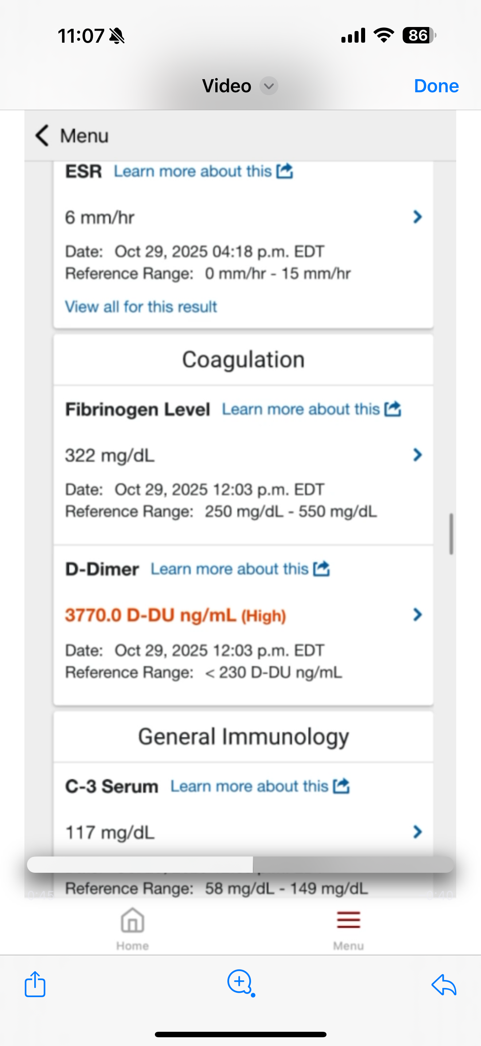Open C-3 Serum 117 mg/dL details chevron
Image resolution: width=481 pixels, height=1046 pixels.
417,832
